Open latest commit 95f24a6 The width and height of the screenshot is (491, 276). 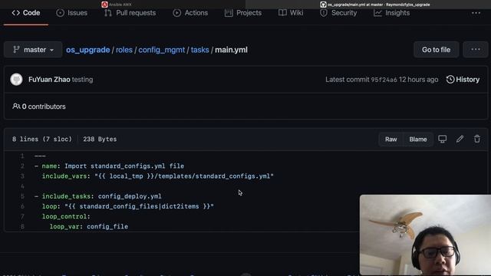384,80
